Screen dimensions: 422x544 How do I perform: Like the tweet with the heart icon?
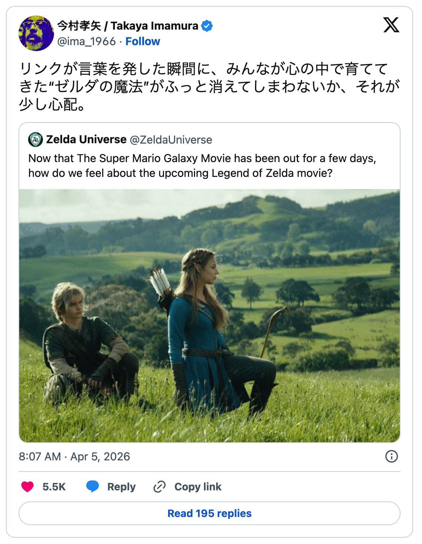point(27,487)
